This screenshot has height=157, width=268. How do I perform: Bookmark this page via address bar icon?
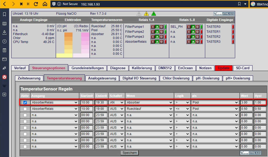tap(239, 4)
